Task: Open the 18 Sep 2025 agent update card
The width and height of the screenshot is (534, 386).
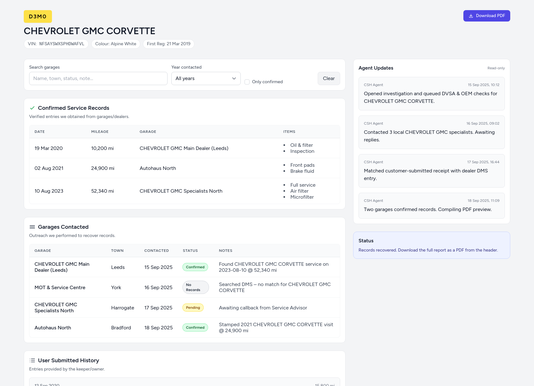Action: pyautogui.click(x=431, y=206)
